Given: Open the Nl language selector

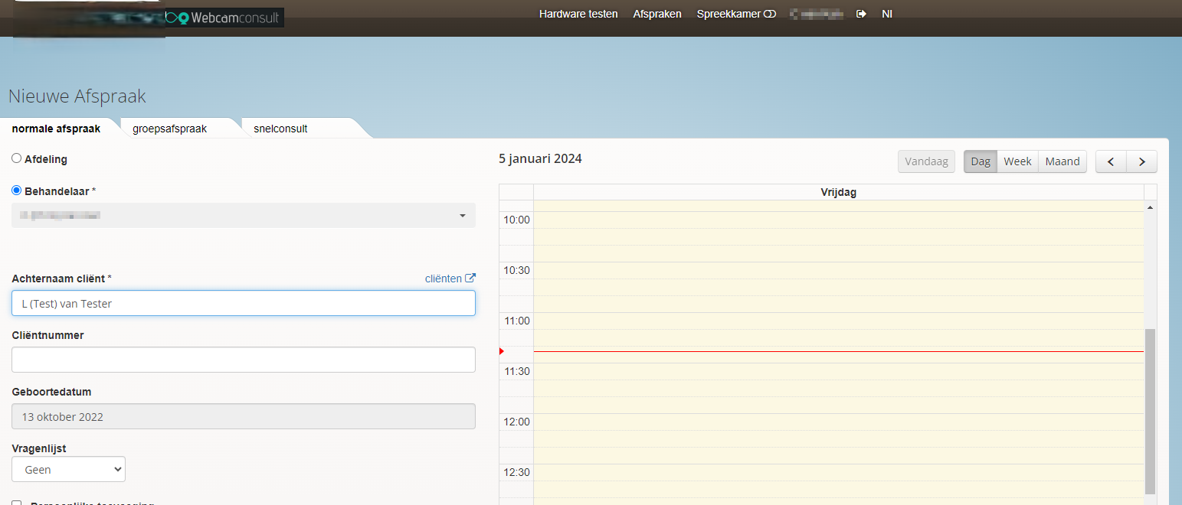Looking at the screenshot, I should [x=886, y=14].
